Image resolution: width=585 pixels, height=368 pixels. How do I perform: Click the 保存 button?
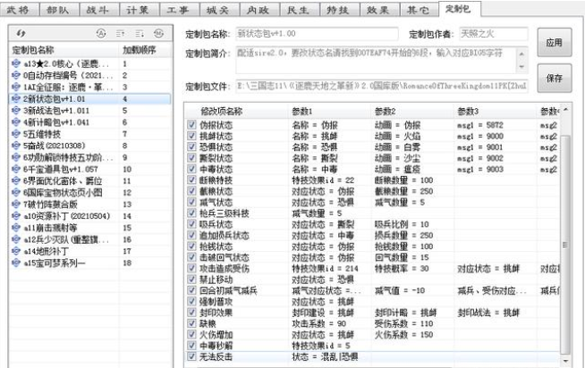tap(554, 78)
